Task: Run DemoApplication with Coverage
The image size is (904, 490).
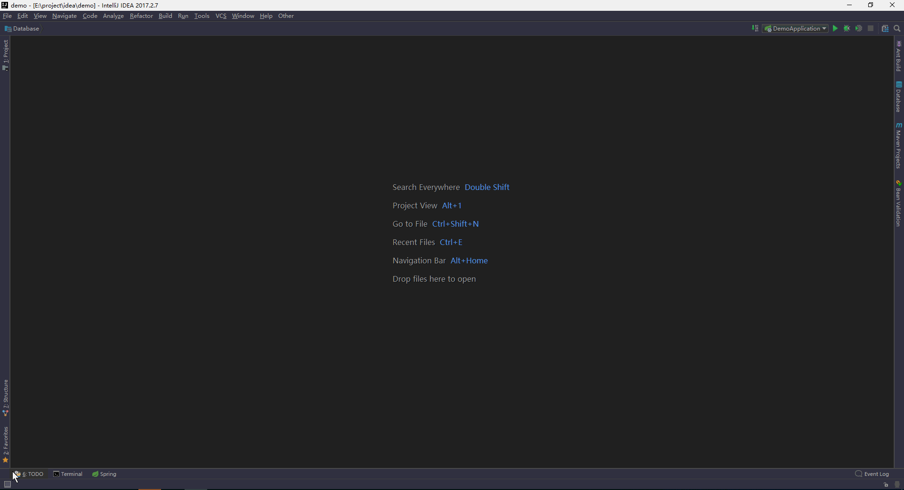Action: pyautogui.click(x=859, y=29)
